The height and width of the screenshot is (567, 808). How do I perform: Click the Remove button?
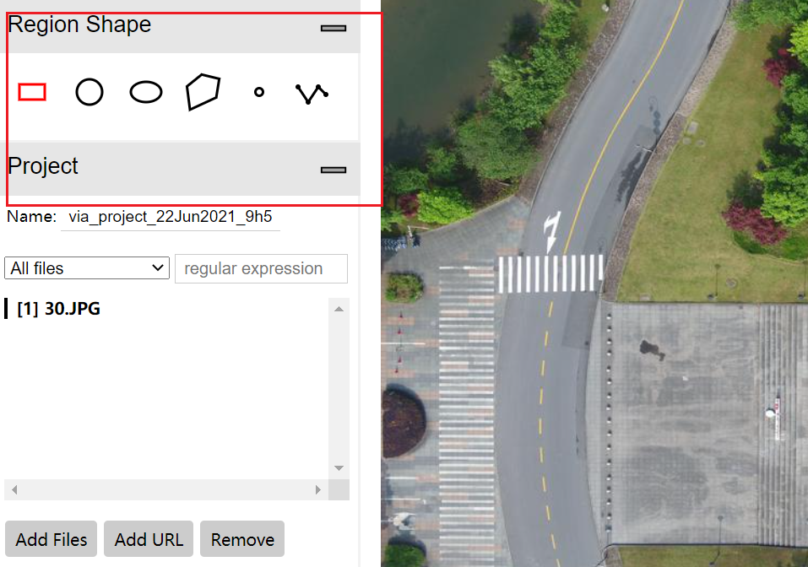242,539
